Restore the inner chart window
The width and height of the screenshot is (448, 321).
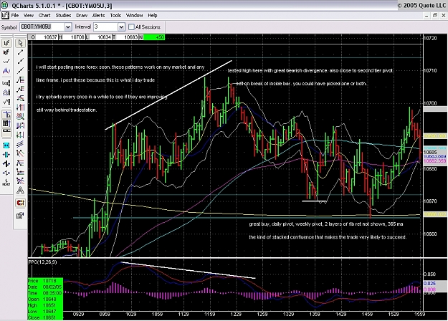click(434, 16)
